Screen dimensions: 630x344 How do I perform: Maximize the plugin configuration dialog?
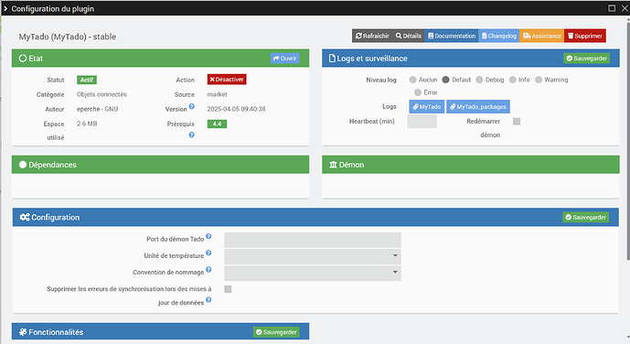point(612,8)
